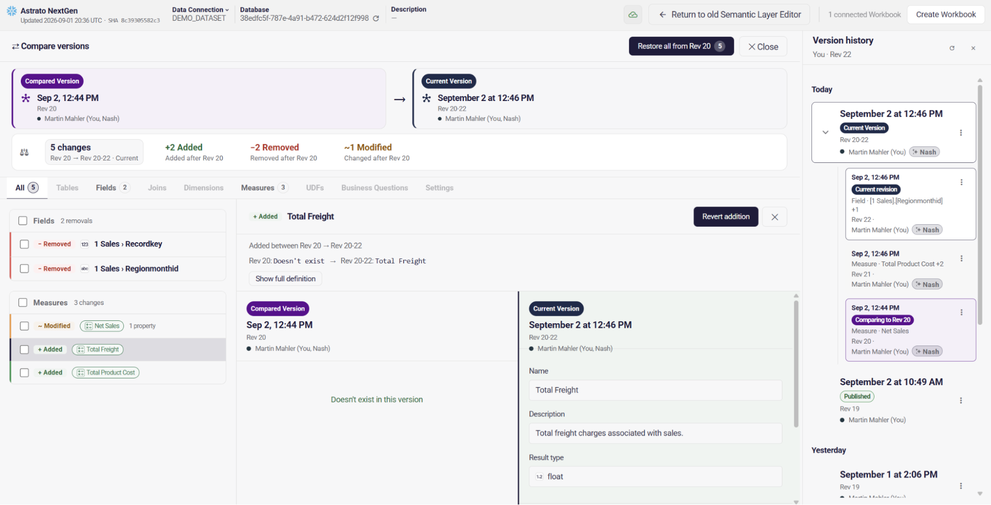991x505 pixels.
Task: Open menu for September 2 at 12:46 PM version
Action: (x=961, y=133)
